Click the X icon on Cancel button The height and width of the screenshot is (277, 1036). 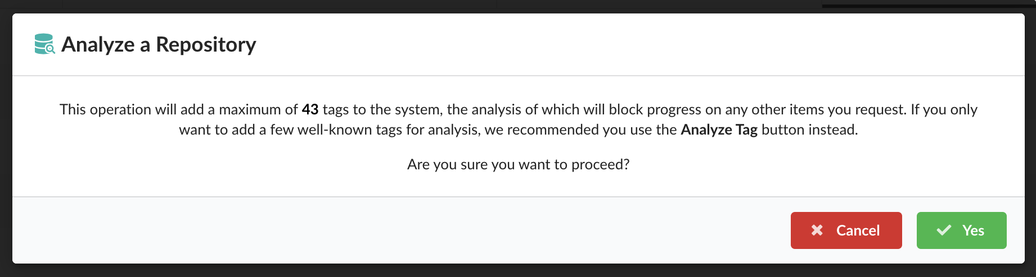click(817, 230)
